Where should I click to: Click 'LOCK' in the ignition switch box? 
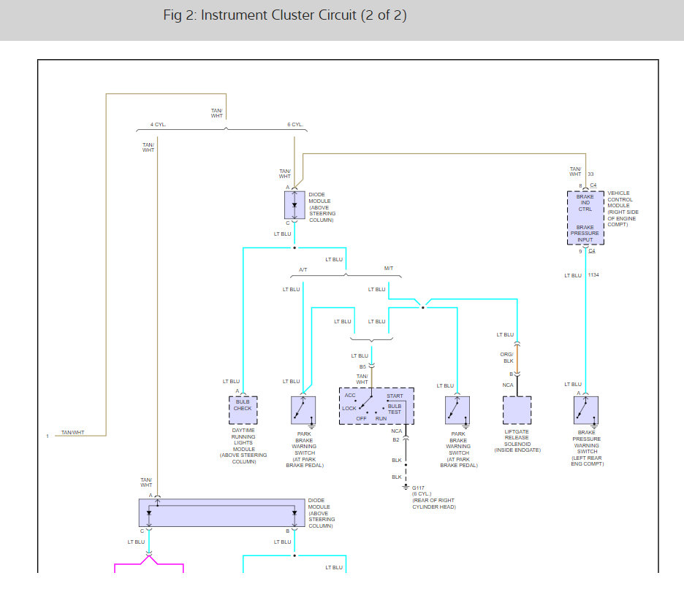349,409
